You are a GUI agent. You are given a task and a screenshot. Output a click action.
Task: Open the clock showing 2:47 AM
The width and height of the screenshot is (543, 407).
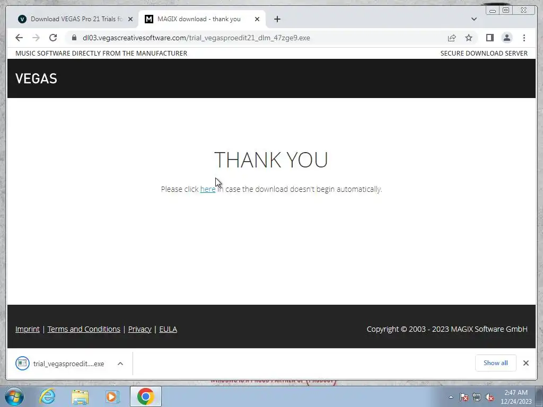[516, 397]
